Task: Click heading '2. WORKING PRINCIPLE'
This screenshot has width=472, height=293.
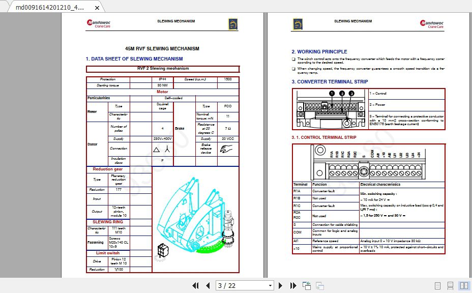Action: [319, 51]
